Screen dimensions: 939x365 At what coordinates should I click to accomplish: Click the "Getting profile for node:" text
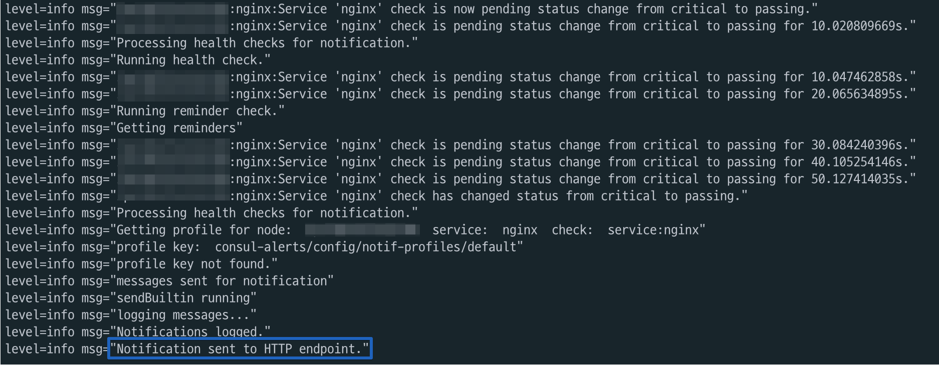pyautogui.click(x=203, y=230)
